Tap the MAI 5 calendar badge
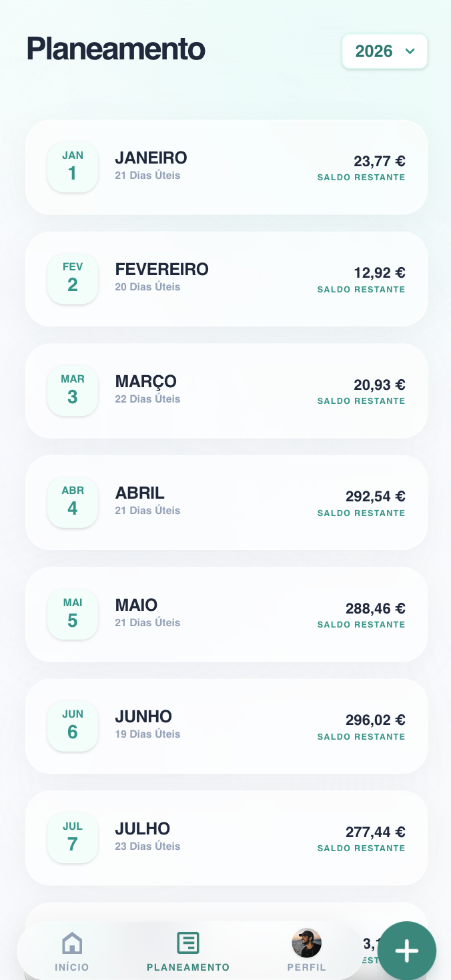Screen dimensions: 451x980 [x=73, y=611]
